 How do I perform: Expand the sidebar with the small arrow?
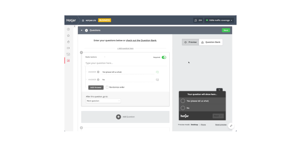click(74, 26)
